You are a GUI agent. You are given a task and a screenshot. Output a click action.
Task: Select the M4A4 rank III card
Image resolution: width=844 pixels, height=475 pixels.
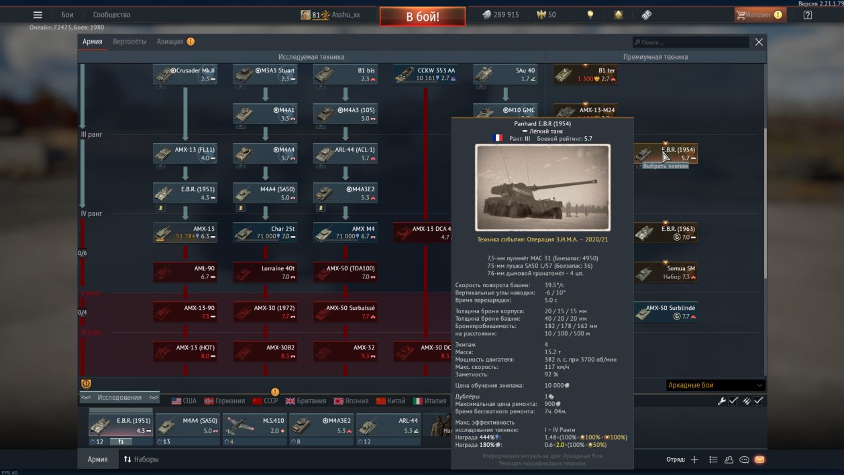pyautogui.click(x=265, y=153)
